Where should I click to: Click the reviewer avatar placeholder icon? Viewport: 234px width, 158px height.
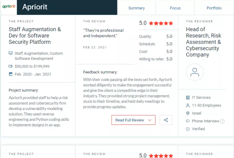coord(195,72)
